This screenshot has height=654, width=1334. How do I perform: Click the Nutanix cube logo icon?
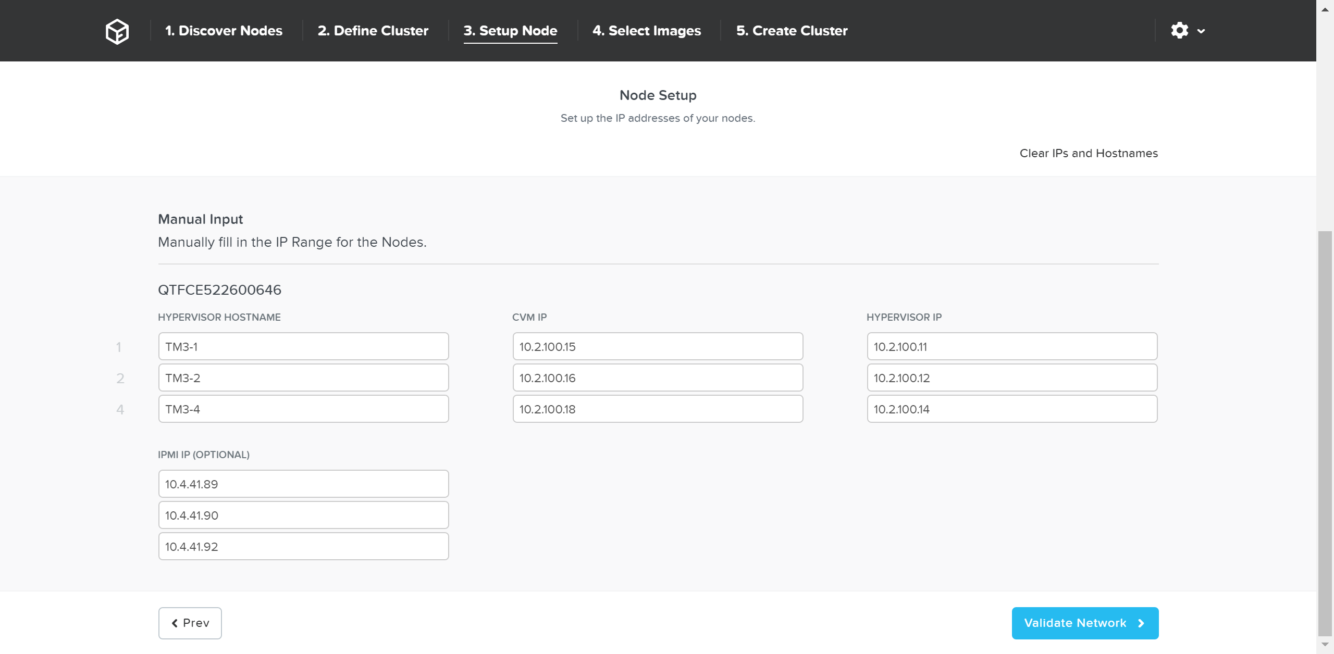pos(117,31)
